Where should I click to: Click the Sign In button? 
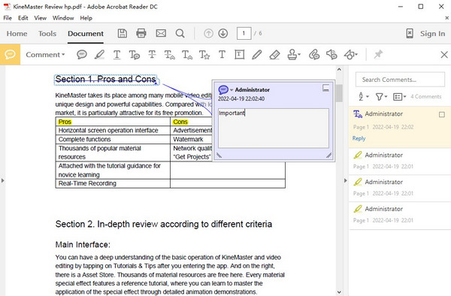tap(432, 34)
